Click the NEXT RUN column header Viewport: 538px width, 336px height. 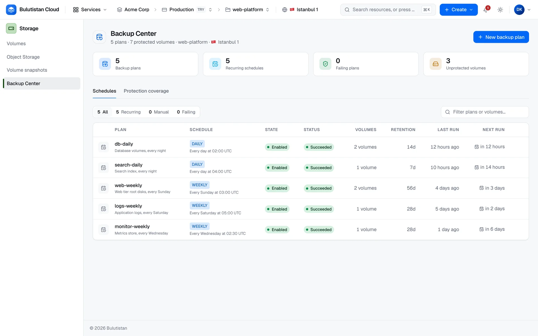click(x=493, y=130)
